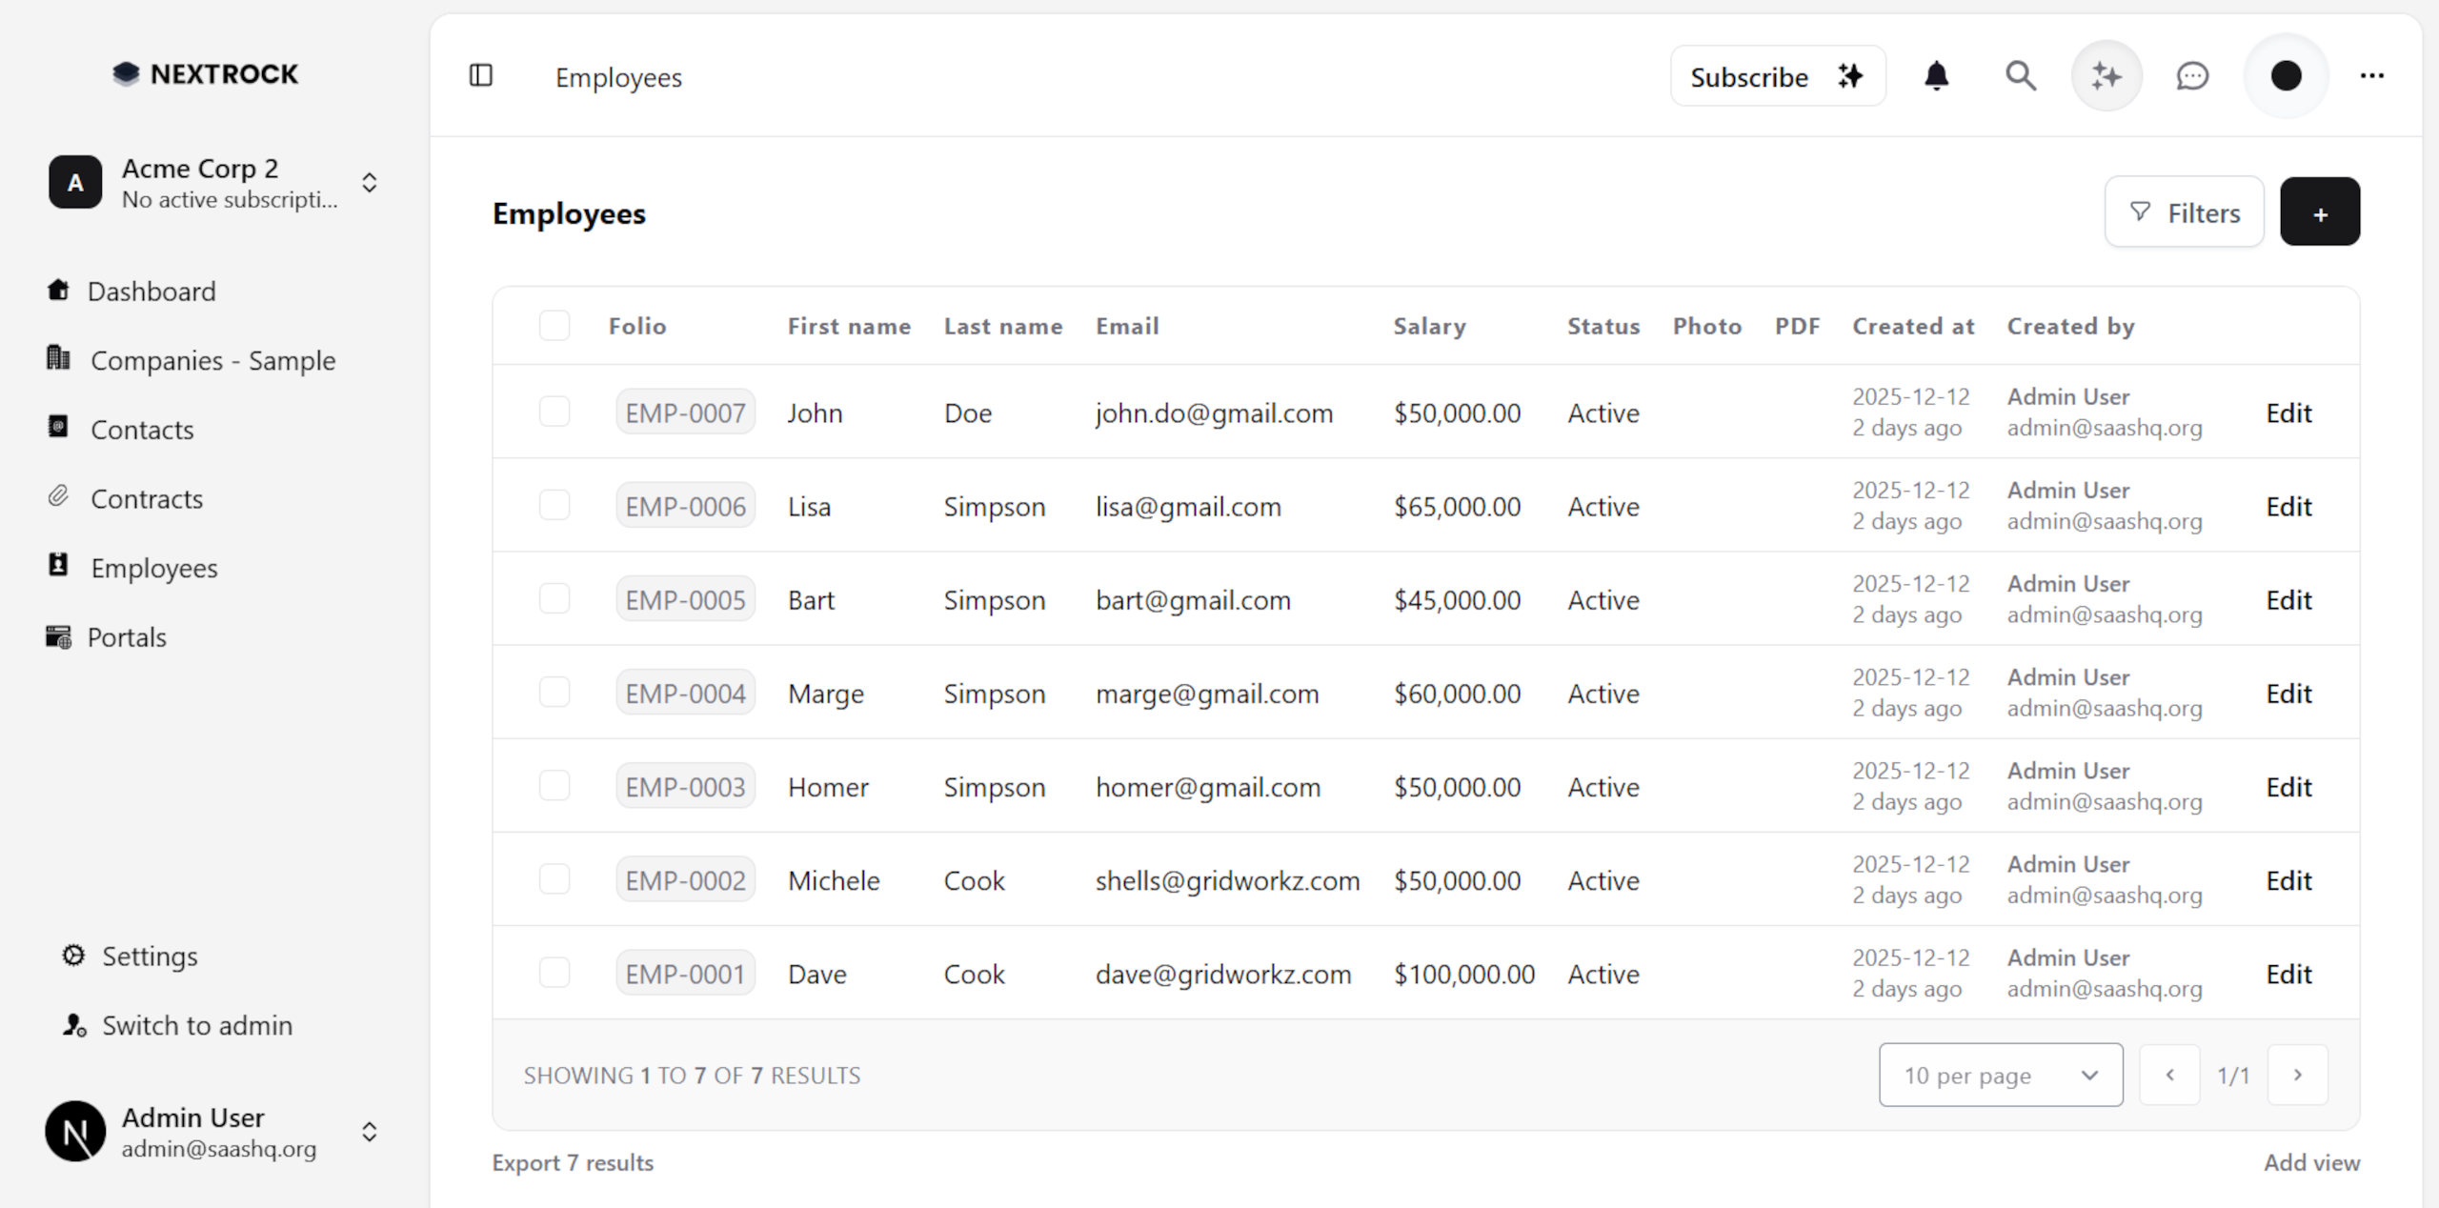Viewport: 2439px width, 1208px height.
Task: Click the search magnifier icon
Action: pos(2020,76)
